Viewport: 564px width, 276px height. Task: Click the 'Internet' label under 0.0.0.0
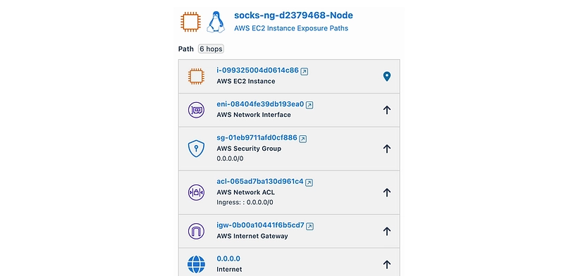click(229, 269)
